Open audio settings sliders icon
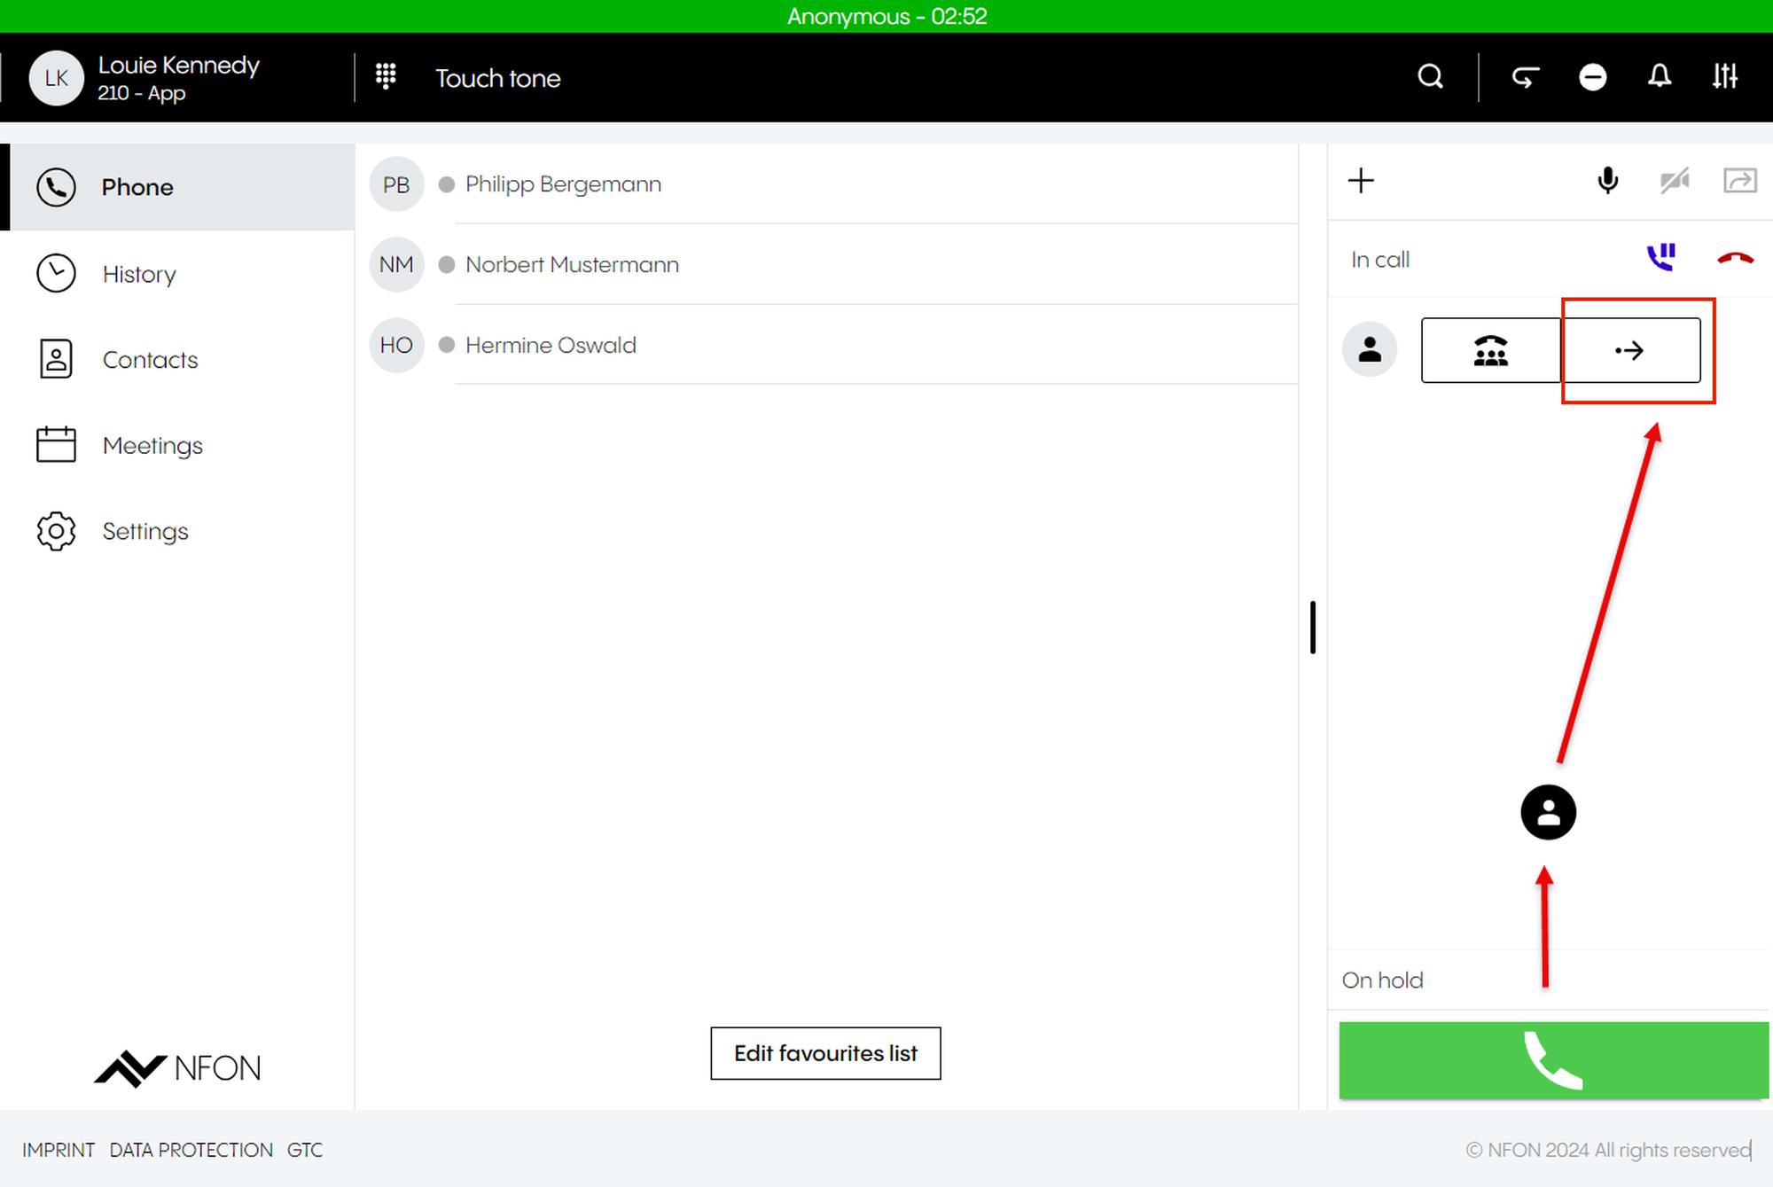This screenshot has width=1773, height=1187. pyautogui.click(x=1724, y=77)
